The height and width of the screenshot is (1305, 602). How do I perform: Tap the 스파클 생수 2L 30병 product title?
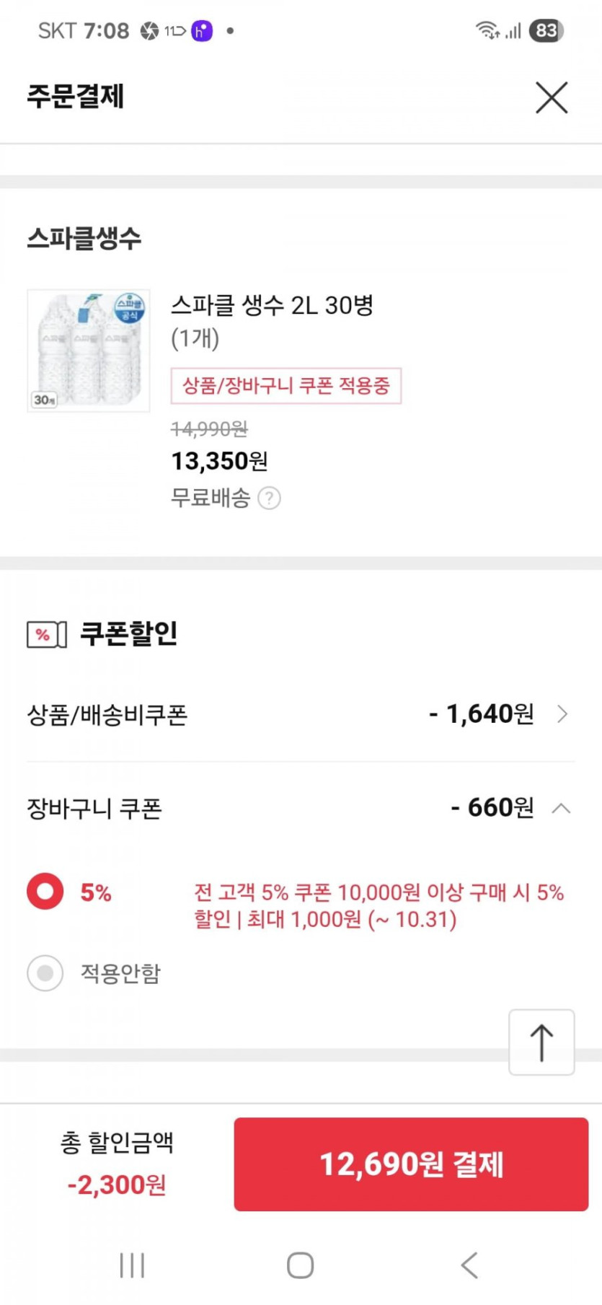(x=272, y=305)
